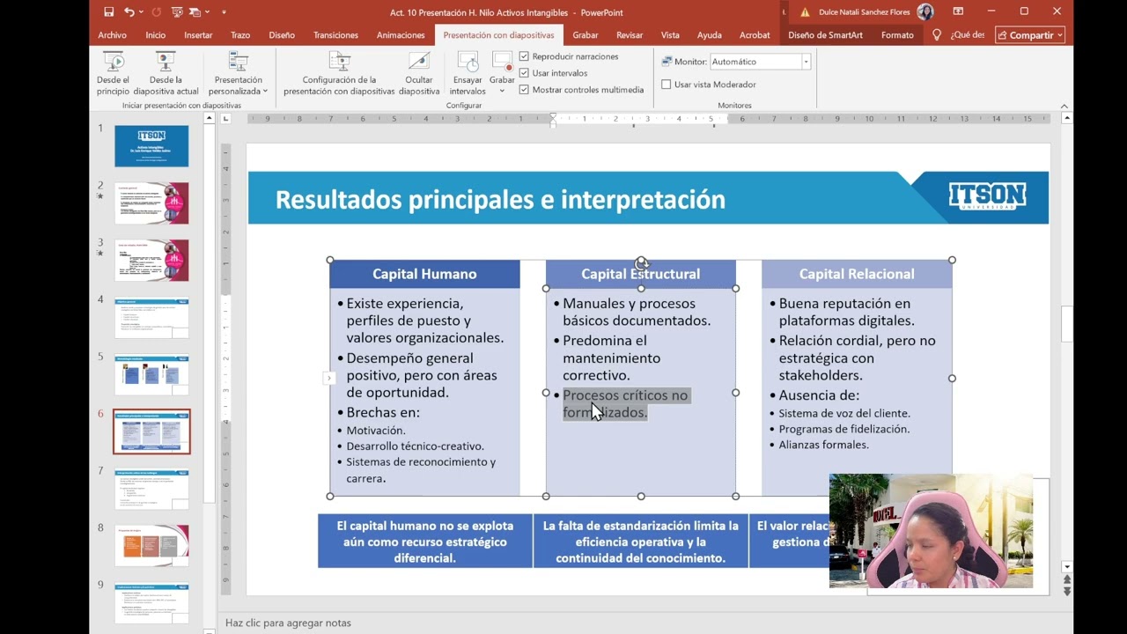Click the Redo icon in title bar
This screenshot has height=634, width=1127.
point(157,12)
